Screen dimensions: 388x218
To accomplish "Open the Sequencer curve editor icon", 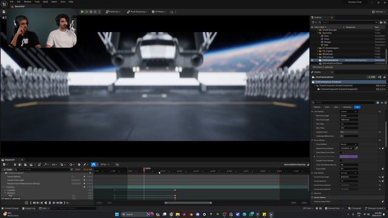I will (x=117, y=164).
